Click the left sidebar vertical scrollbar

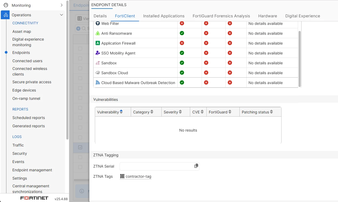coord(67,70)
